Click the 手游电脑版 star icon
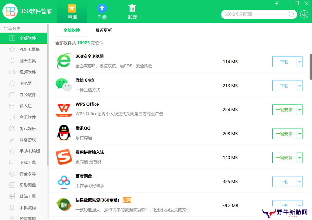 tap(12, 151)
